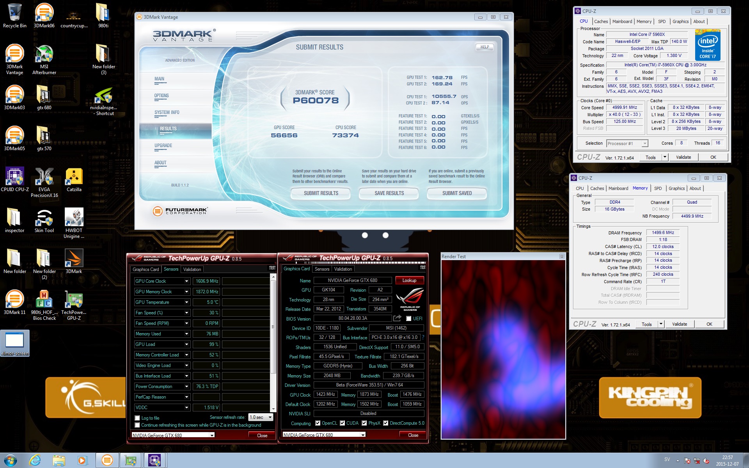The height and width of the screenshot is (468, 749).
Task: Click SUBMIT RESULTS button
Action: click(321, 193)
